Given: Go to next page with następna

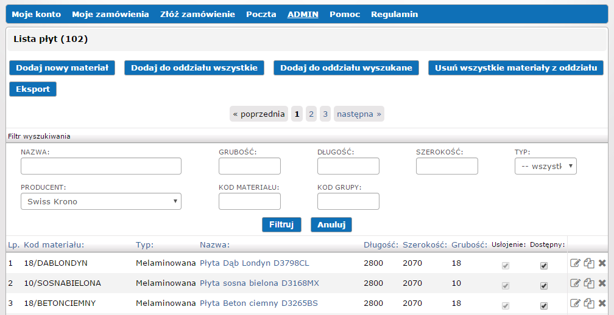Looking at the screenshot, I should click(x=359, y=114).
